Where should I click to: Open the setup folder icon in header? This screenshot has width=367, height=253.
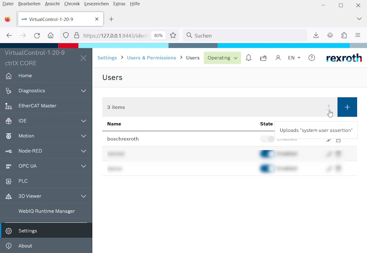263,58
